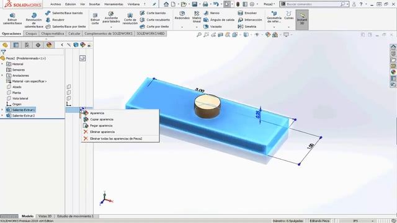Viewport: 397px width, 223px height.
Task: Select the Ángulo de salida tool
Action: 219,20
